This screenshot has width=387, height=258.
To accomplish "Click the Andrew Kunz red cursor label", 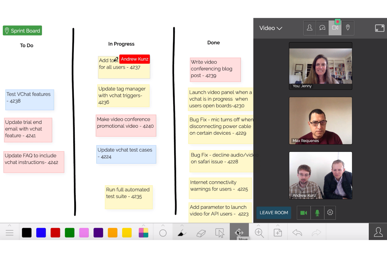I will point(134,59).
